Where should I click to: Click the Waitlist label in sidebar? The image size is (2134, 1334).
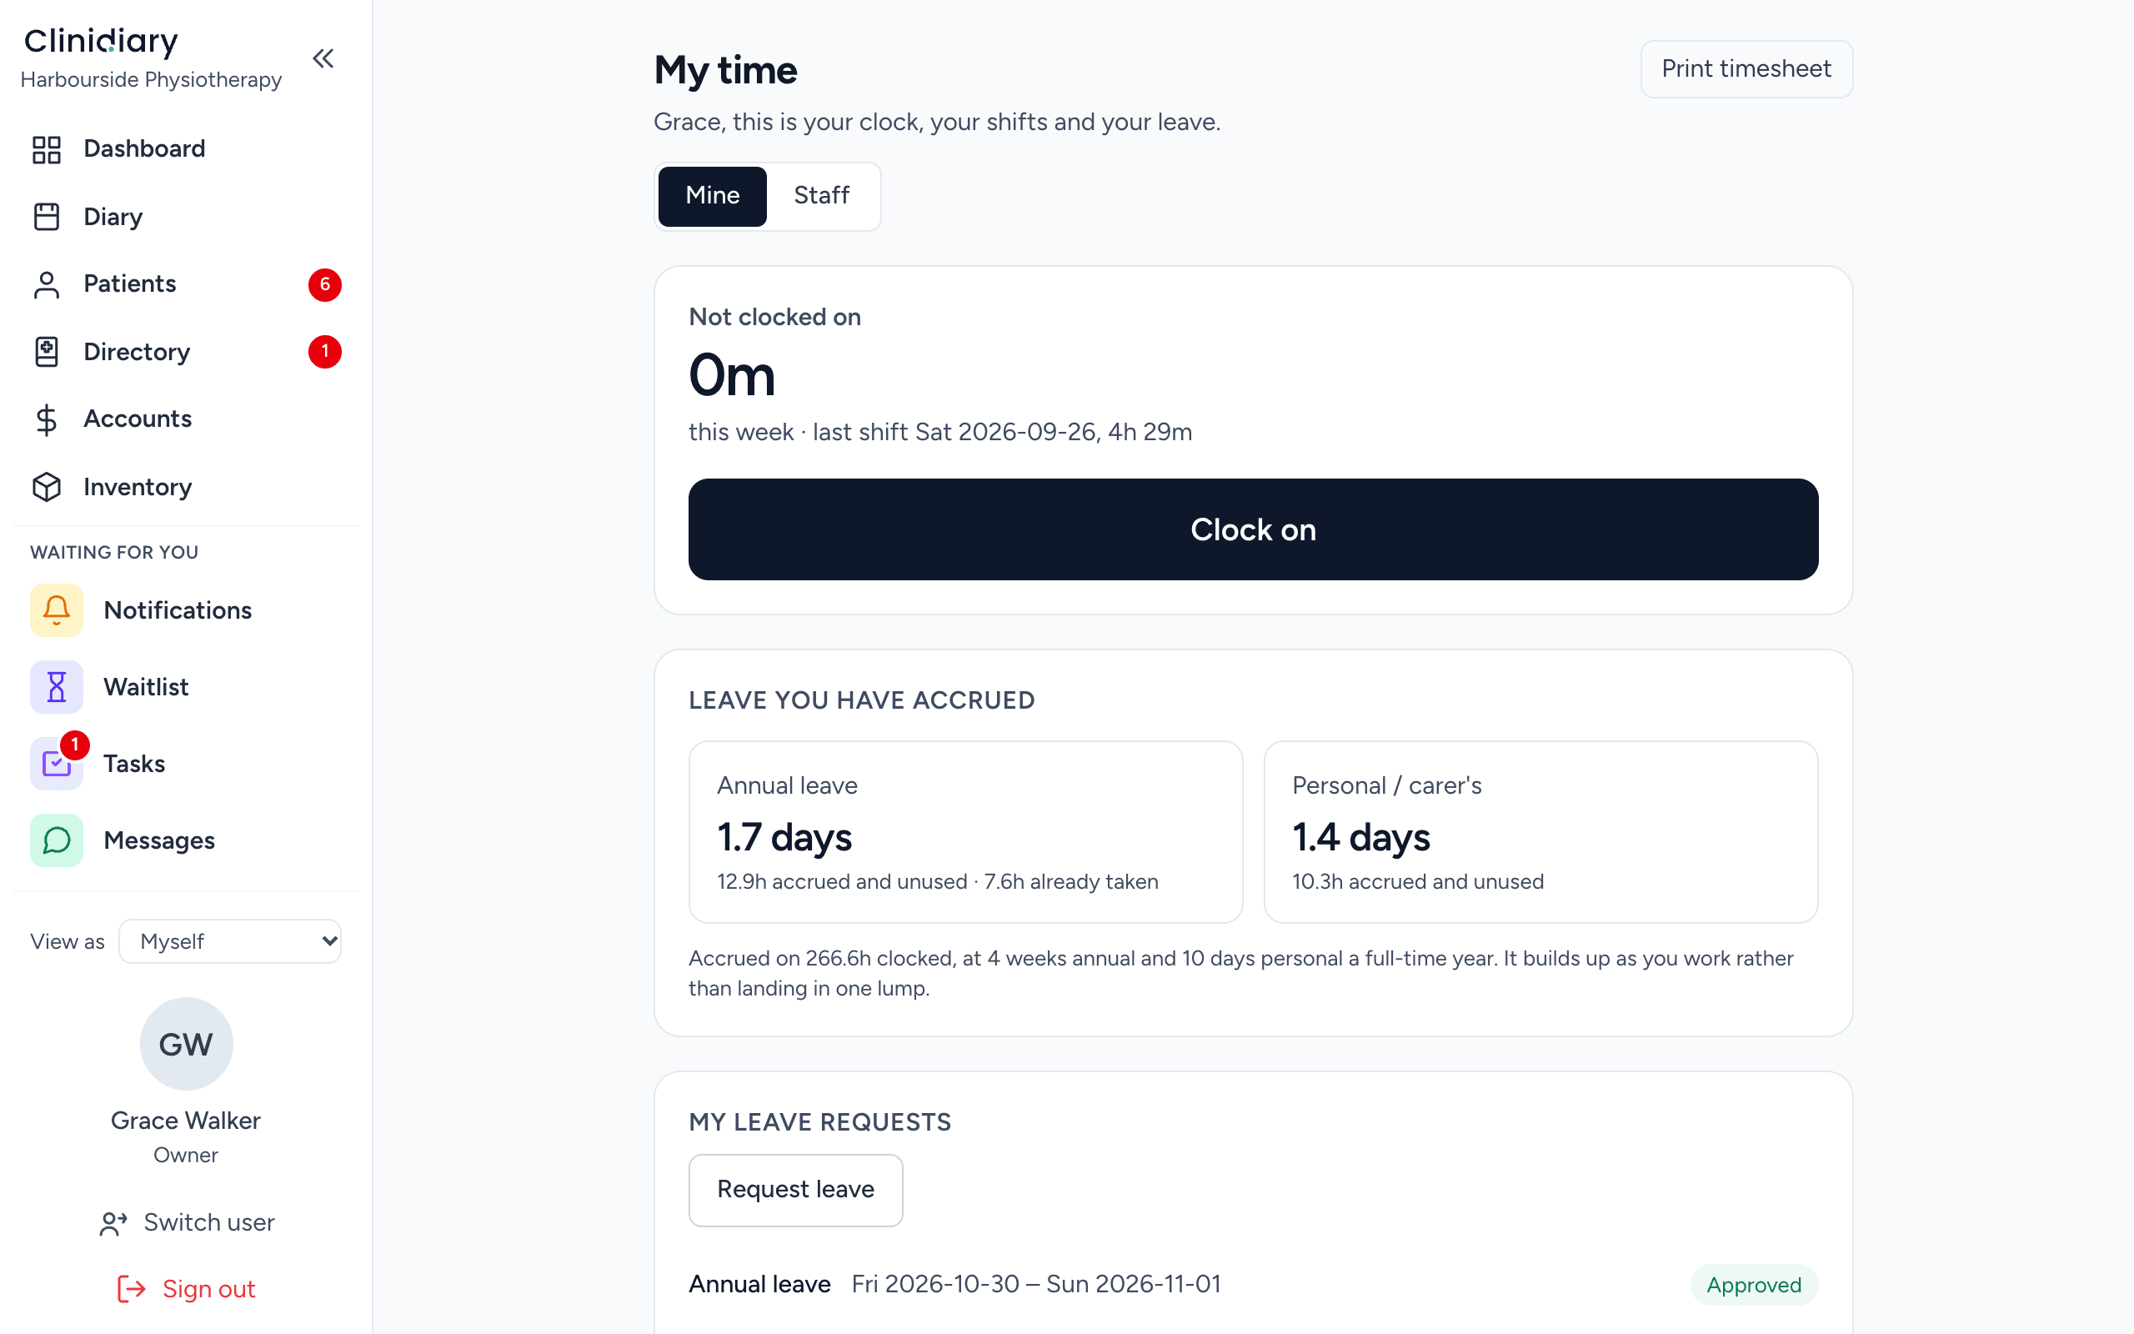[x=146, y=686]
